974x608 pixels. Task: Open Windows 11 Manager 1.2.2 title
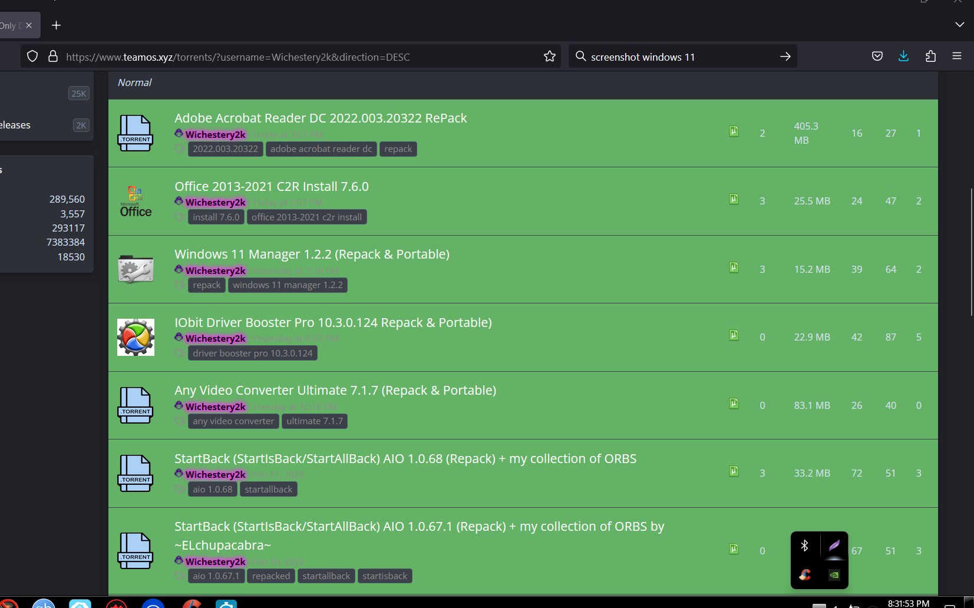tap(312, 254)
